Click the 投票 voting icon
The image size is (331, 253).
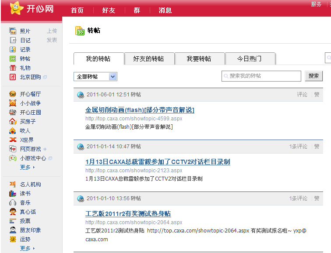click(x=13, y=221)
